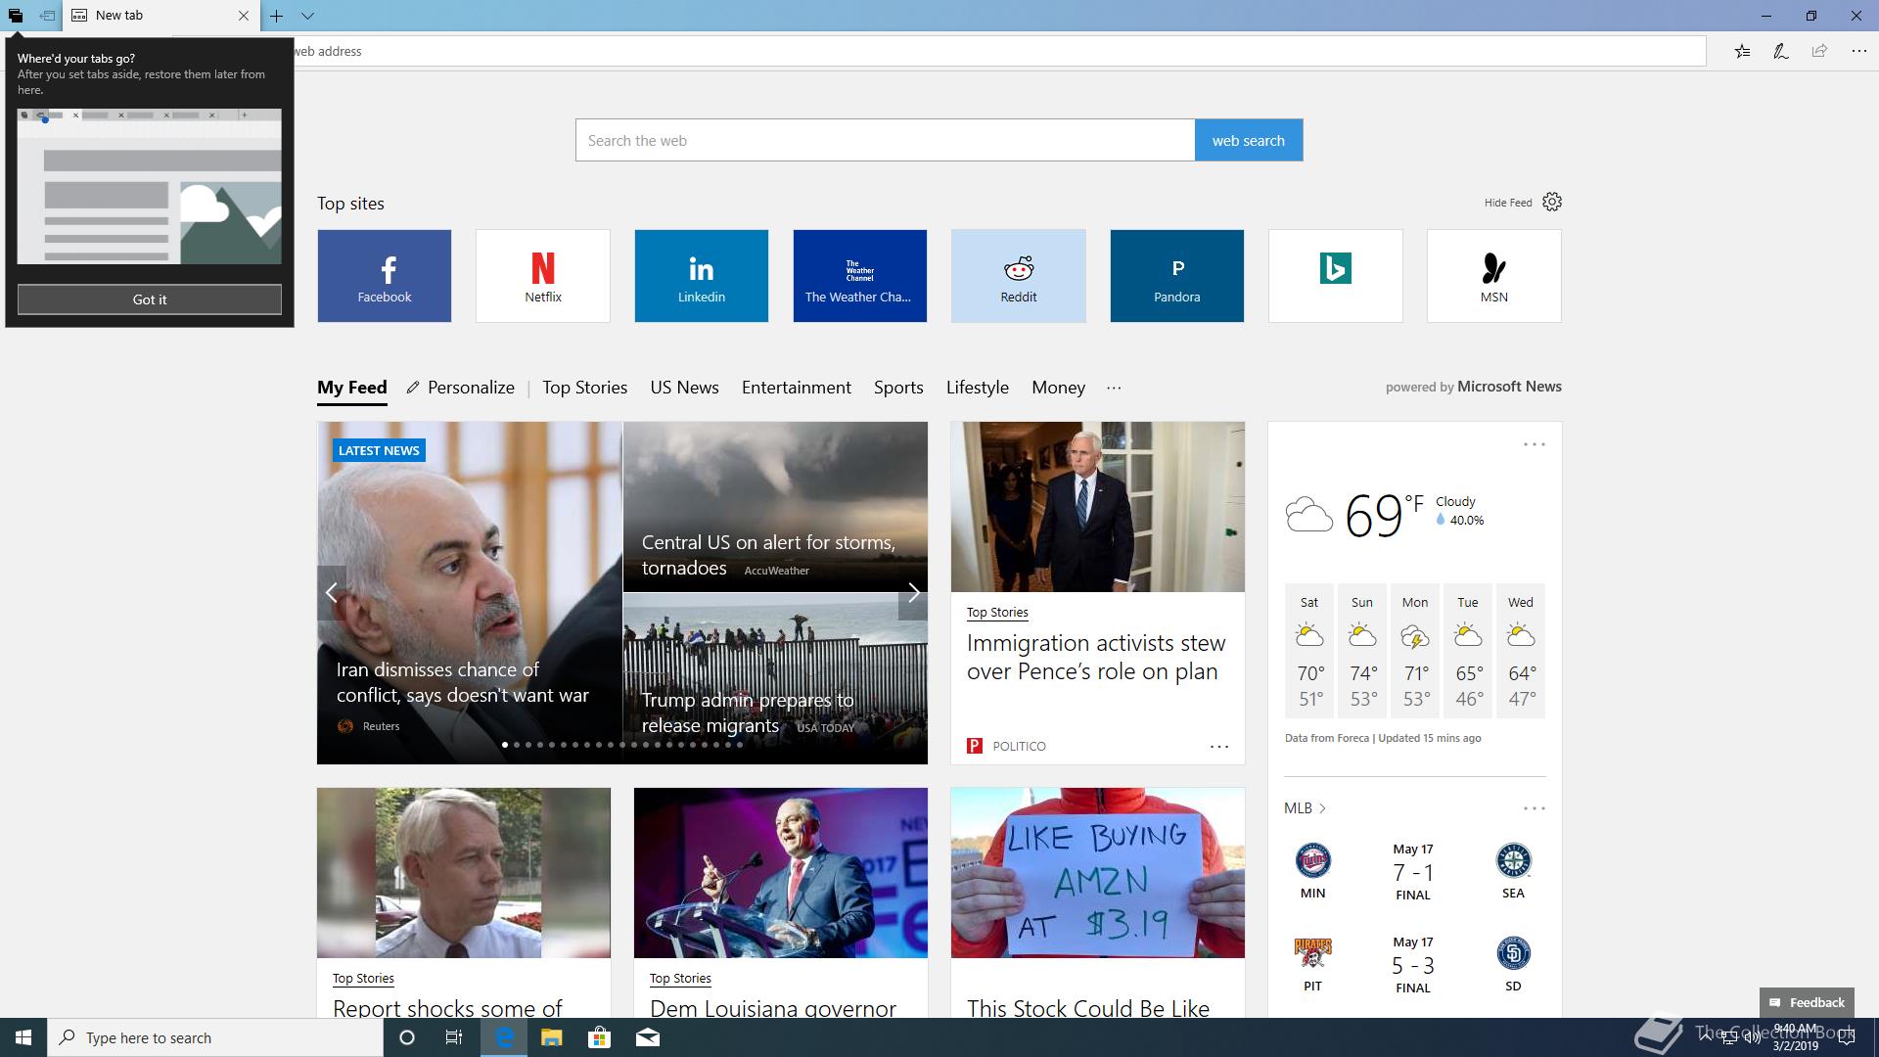Screen dimensions: 1879x1057
Task: Open options menu on Politico card
Action: pos(1219,747)
